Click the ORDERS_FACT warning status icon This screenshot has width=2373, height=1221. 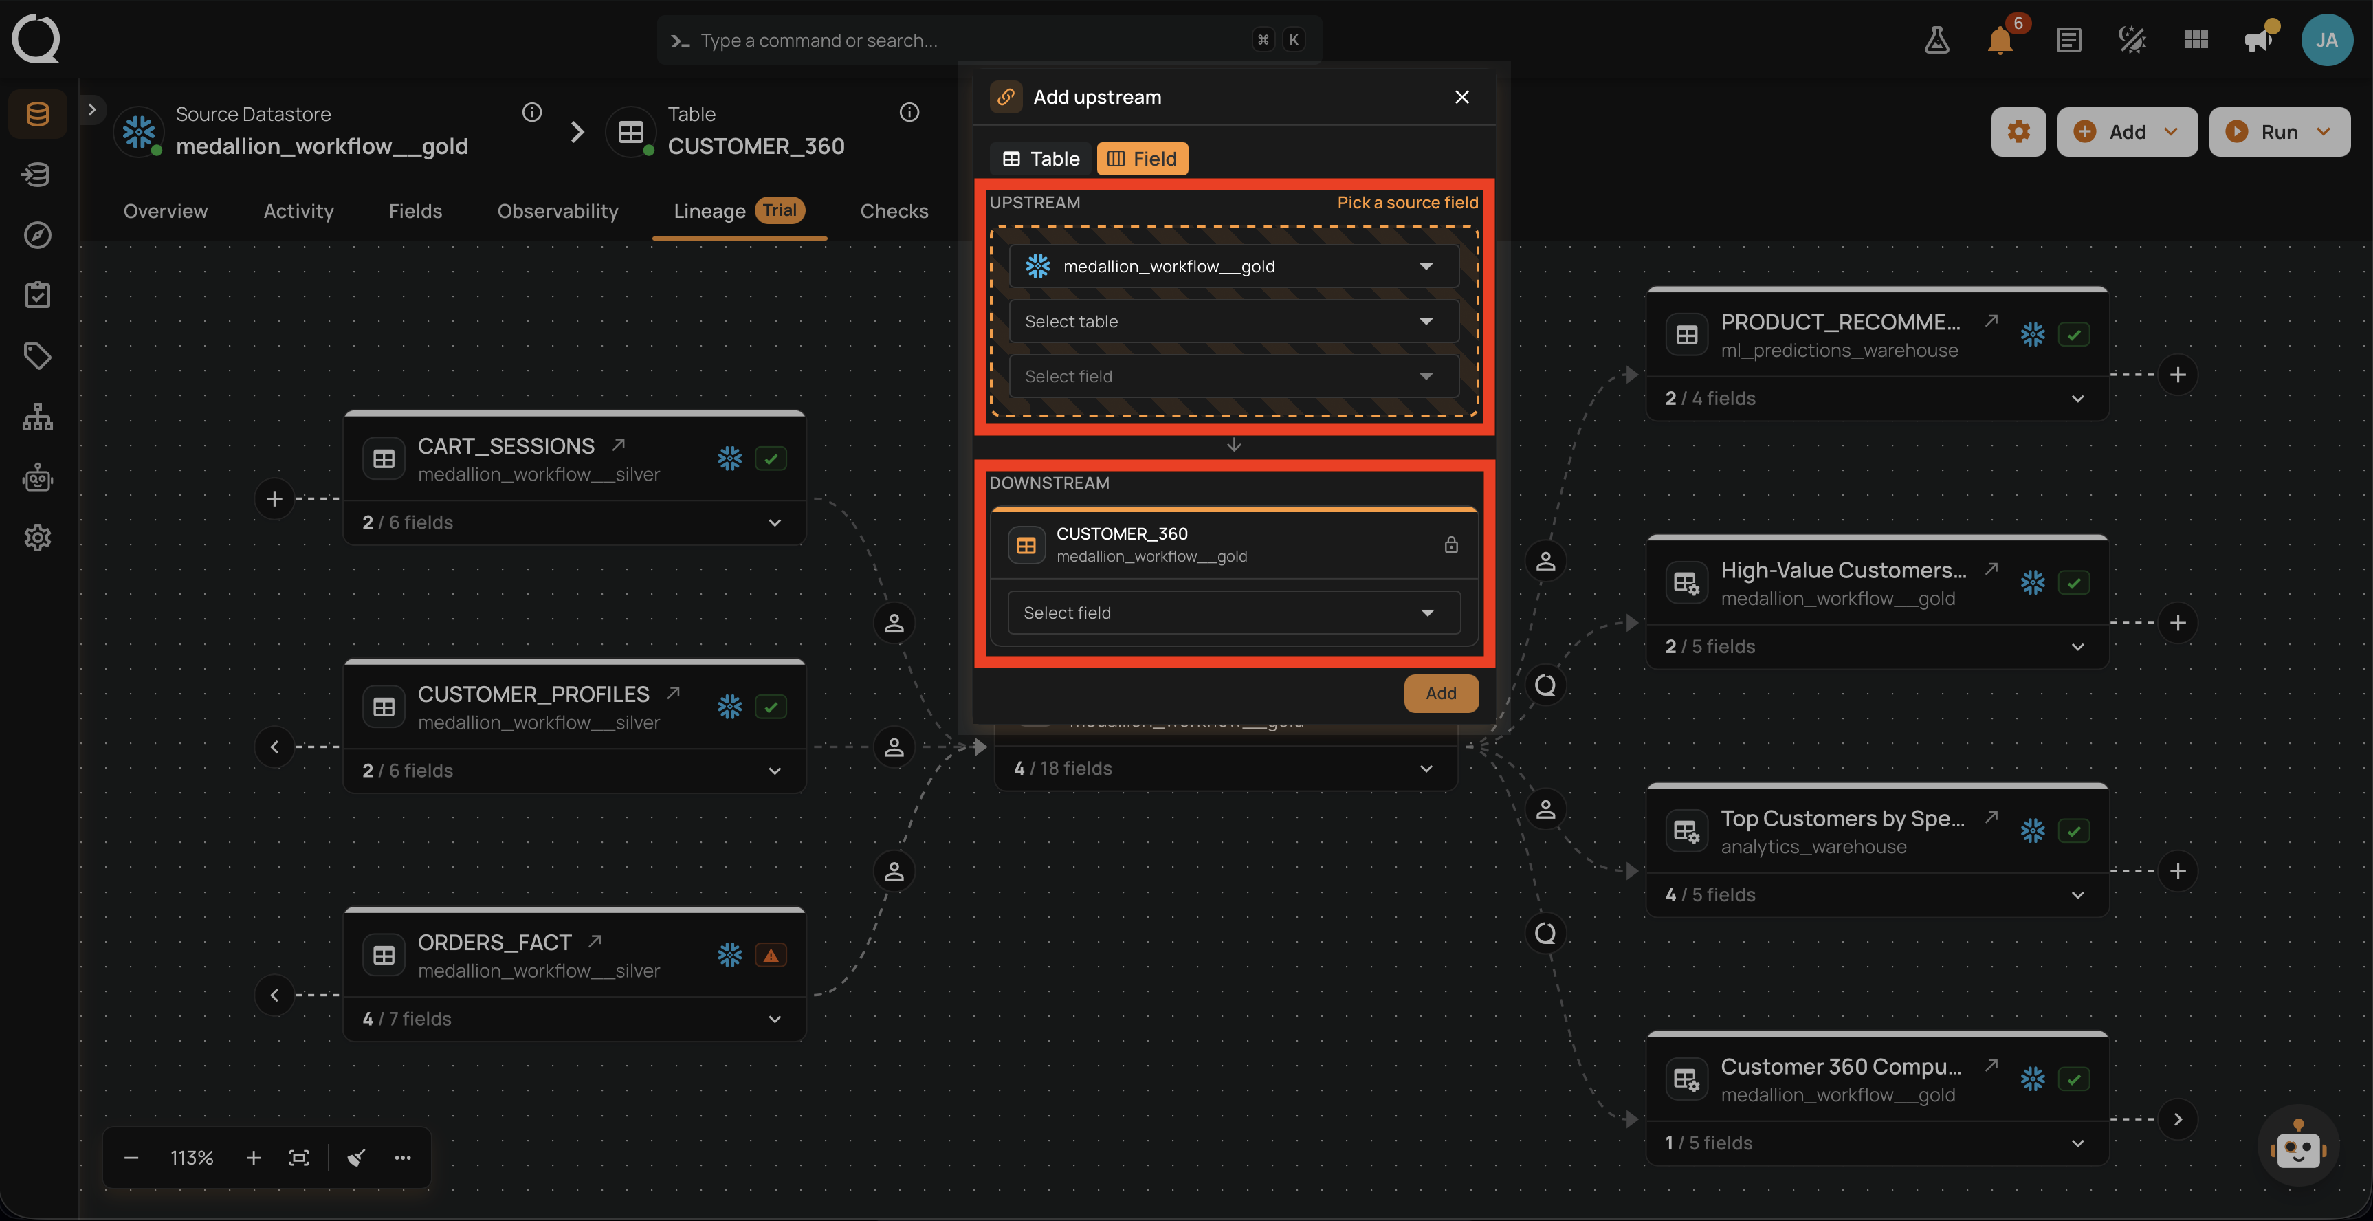[x=770, y=956]
